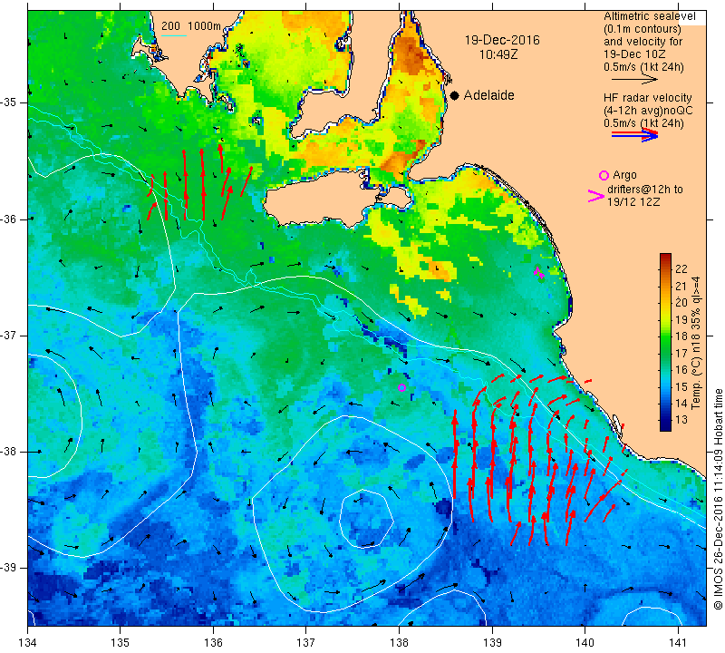Click the latitude label -37
Viewport: 725px width, 653px height.
(9, 335)
